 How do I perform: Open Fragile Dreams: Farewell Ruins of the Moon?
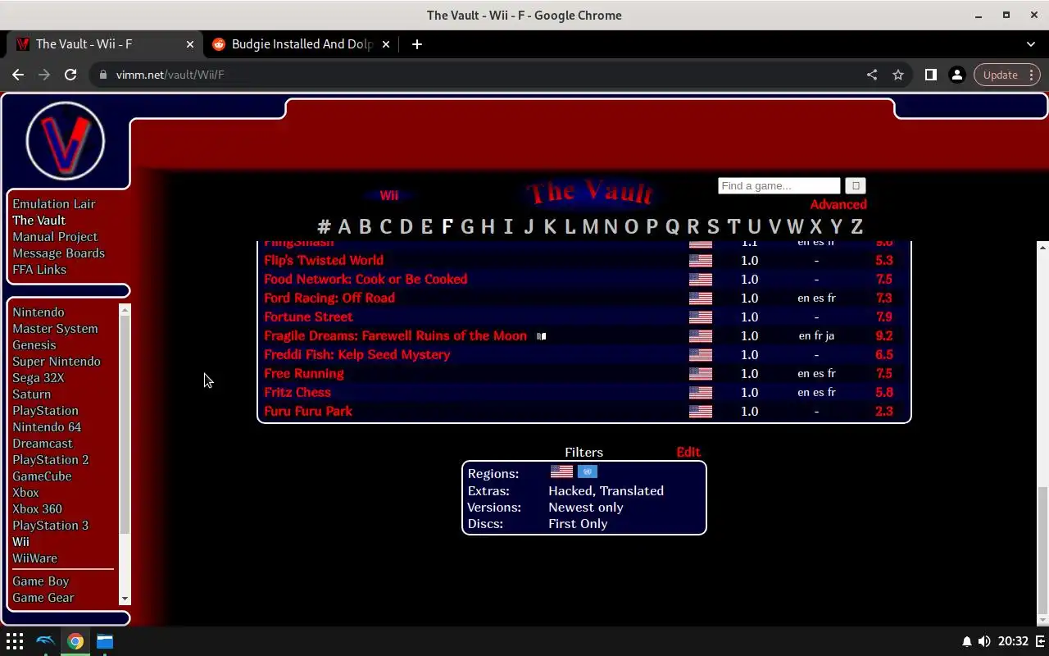(x=395, y=336)
